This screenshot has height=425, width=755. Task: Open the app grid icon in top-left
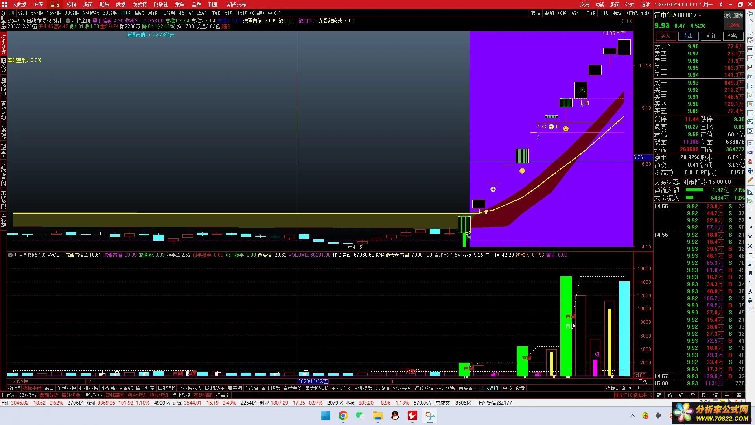click(4, 4)
